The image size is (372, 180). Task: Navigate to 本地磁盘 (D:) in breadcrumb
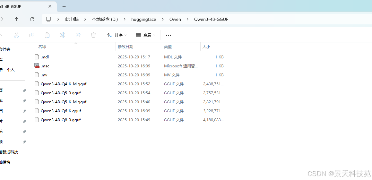(105, 20)
